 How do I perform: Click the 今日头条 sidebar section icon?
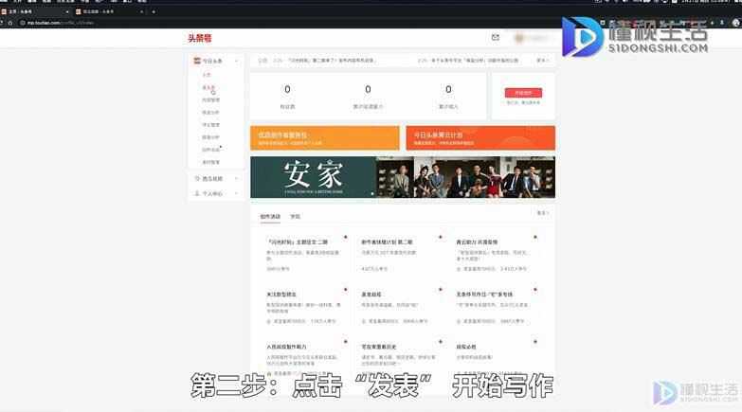click(197, 61)
